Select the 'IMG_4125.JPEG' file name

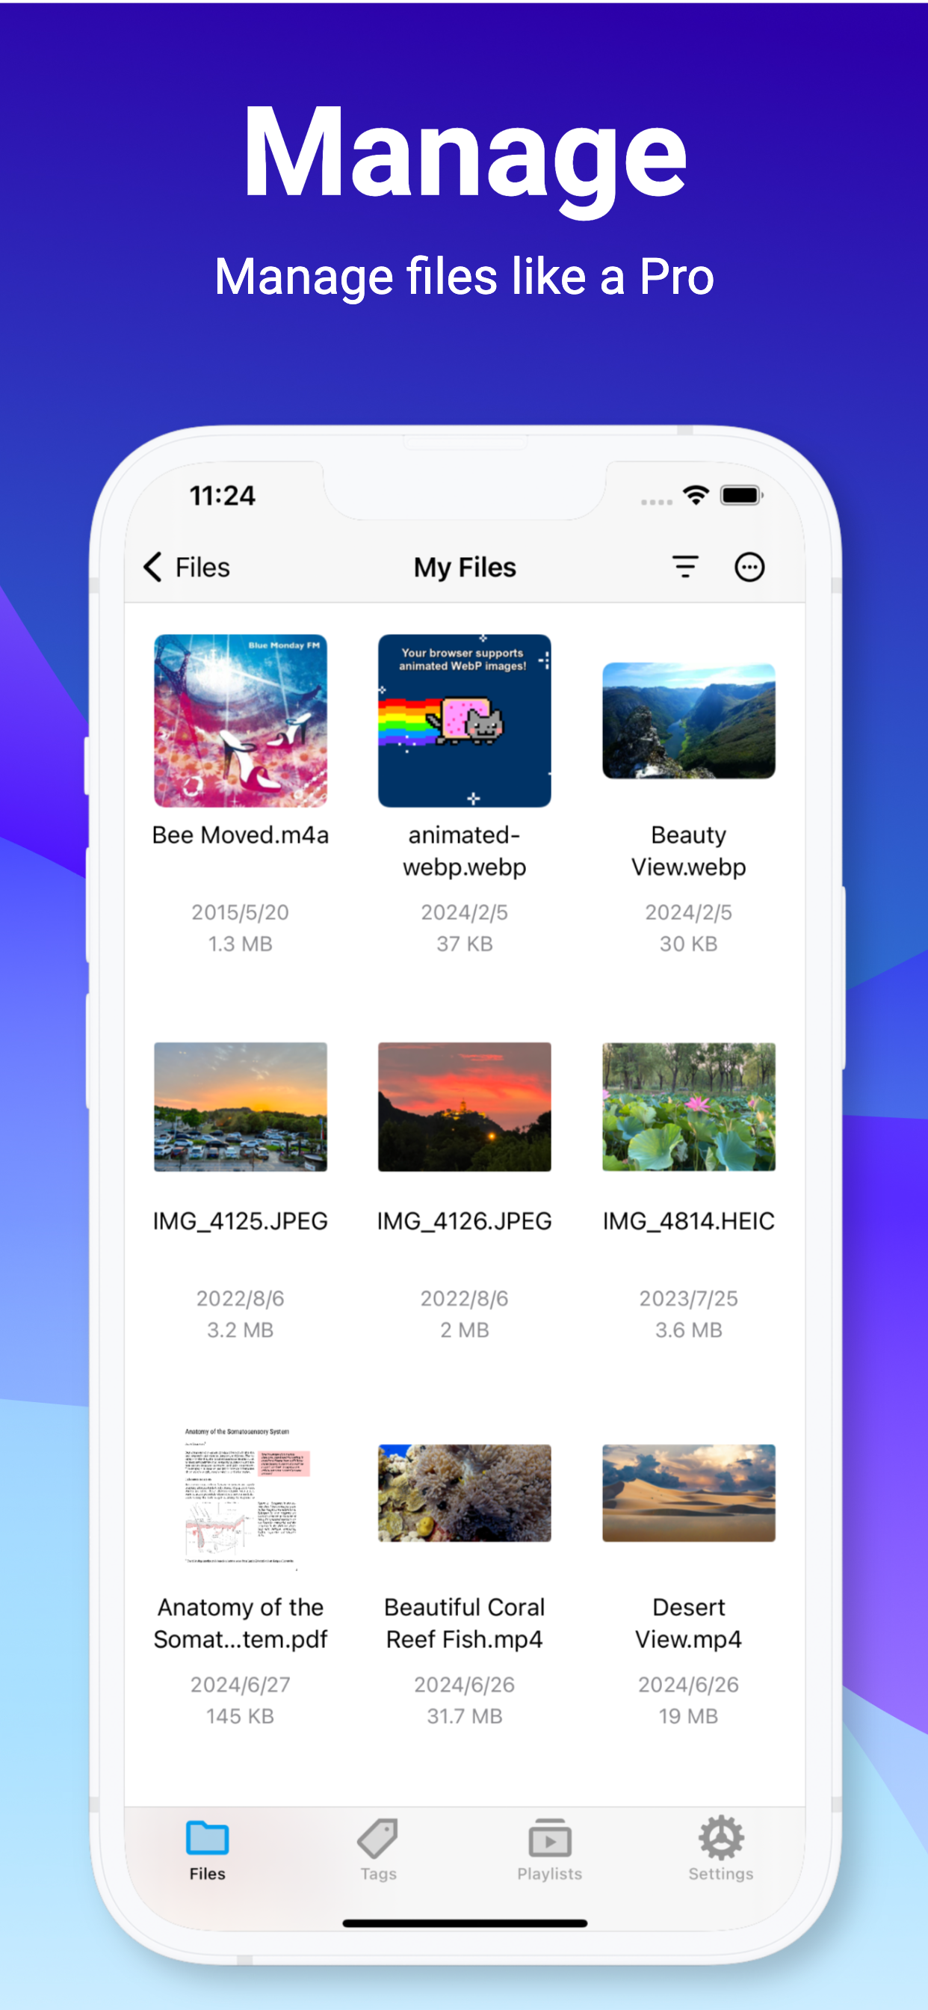pyautogui.click(x=240, y=1221)
